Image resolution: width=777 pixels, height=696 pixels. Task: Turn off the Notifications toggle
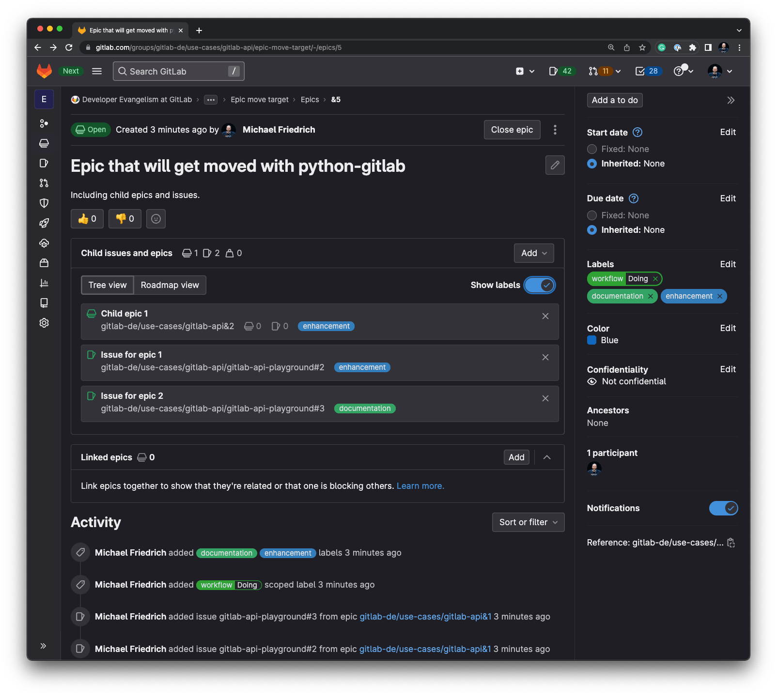(x=723, y=508)
